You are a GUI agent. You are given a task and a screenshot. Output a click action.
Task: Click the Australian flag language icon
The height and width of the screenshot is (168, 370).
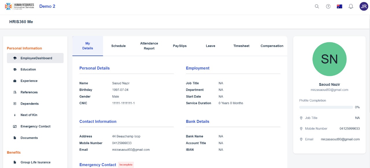pyautogui.click(x=339, y=6)
